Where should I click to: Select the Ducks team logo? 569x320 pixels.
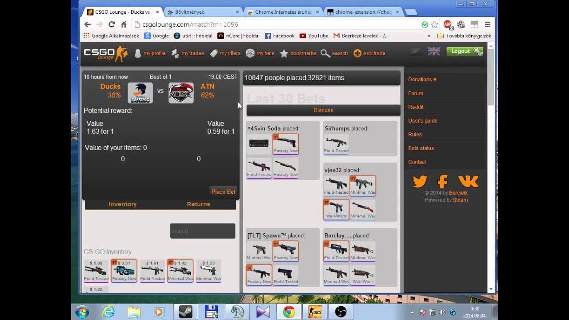140,93
